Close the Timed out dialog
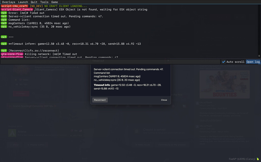Image resolution: width=261 pixels, height=162 pixels. pyautogui.click(x=164, y=100)
